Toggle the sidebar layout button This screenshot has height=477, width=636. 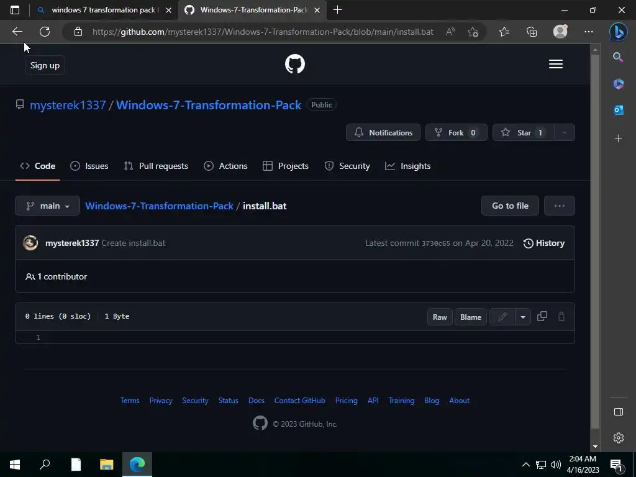[618, 412]
